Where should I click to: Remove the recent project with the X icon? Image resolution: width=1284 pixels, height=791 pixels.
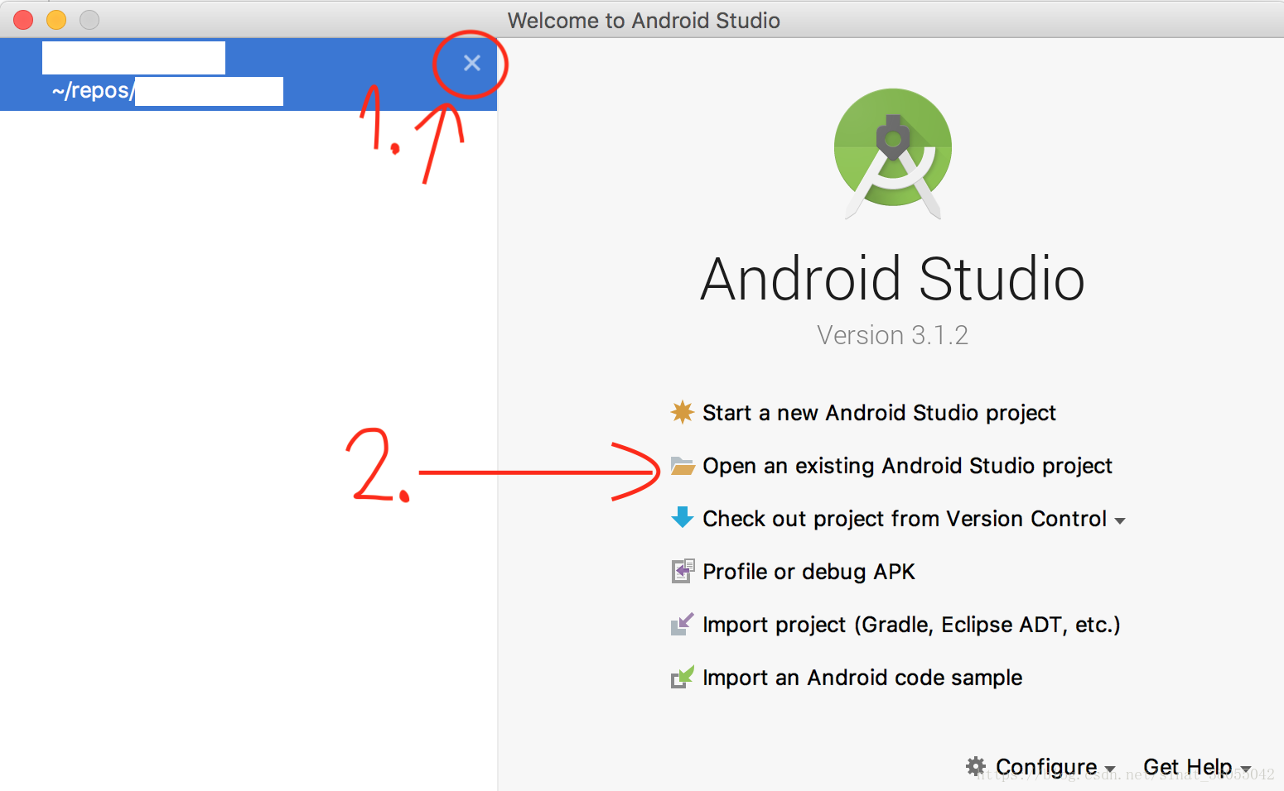coord(472,63)
